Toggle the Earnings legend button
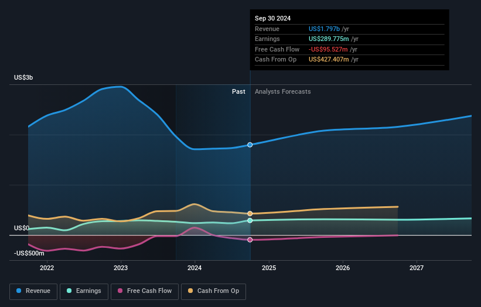The width and height of the screenshot is (481, 307). click(x=84, y=291)
